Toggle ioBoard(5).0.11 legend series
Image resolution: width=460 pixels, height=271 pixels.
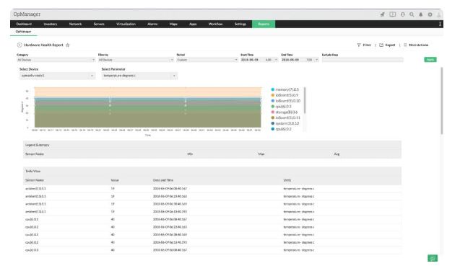[x=286, y=117]
